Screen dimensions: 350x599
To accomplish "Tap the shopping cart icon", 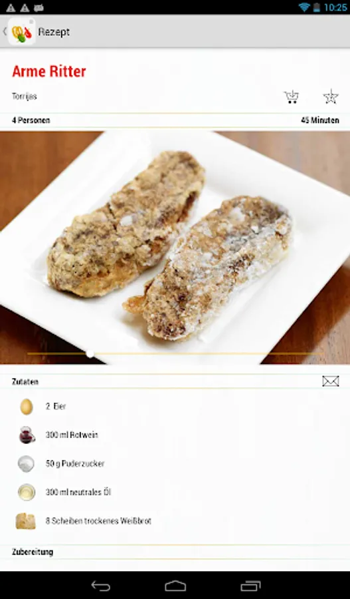I will [x=292, y=97].
